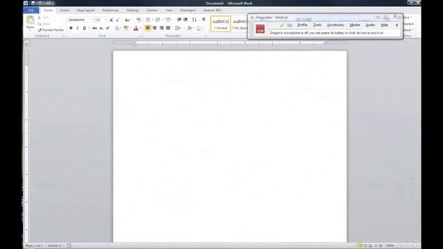Switch to the Nuance PDF tab

tap(213, 10)
